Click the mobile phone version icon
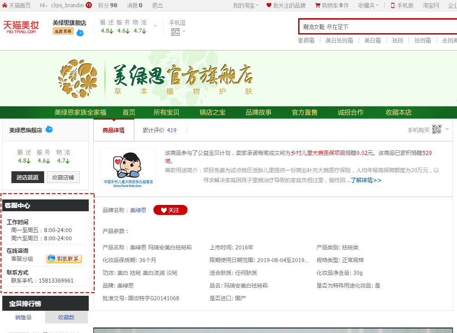 [393, 5]
